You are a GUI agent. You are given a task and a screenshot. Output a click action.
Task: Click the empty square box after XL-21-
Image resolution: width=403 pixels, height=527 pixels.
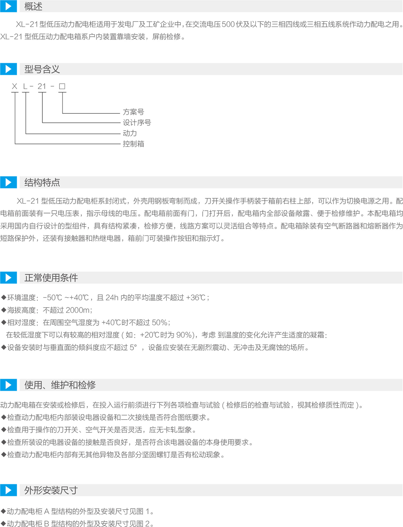[62, 86]
